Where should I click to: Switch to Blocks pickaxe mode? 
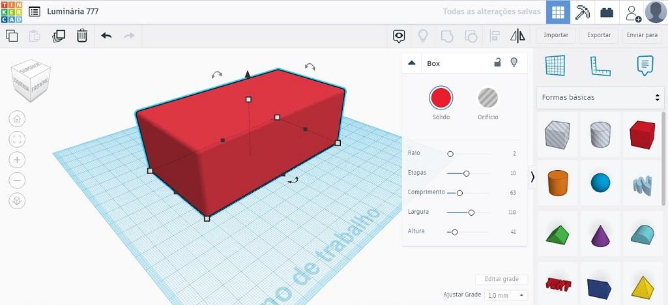582,12
